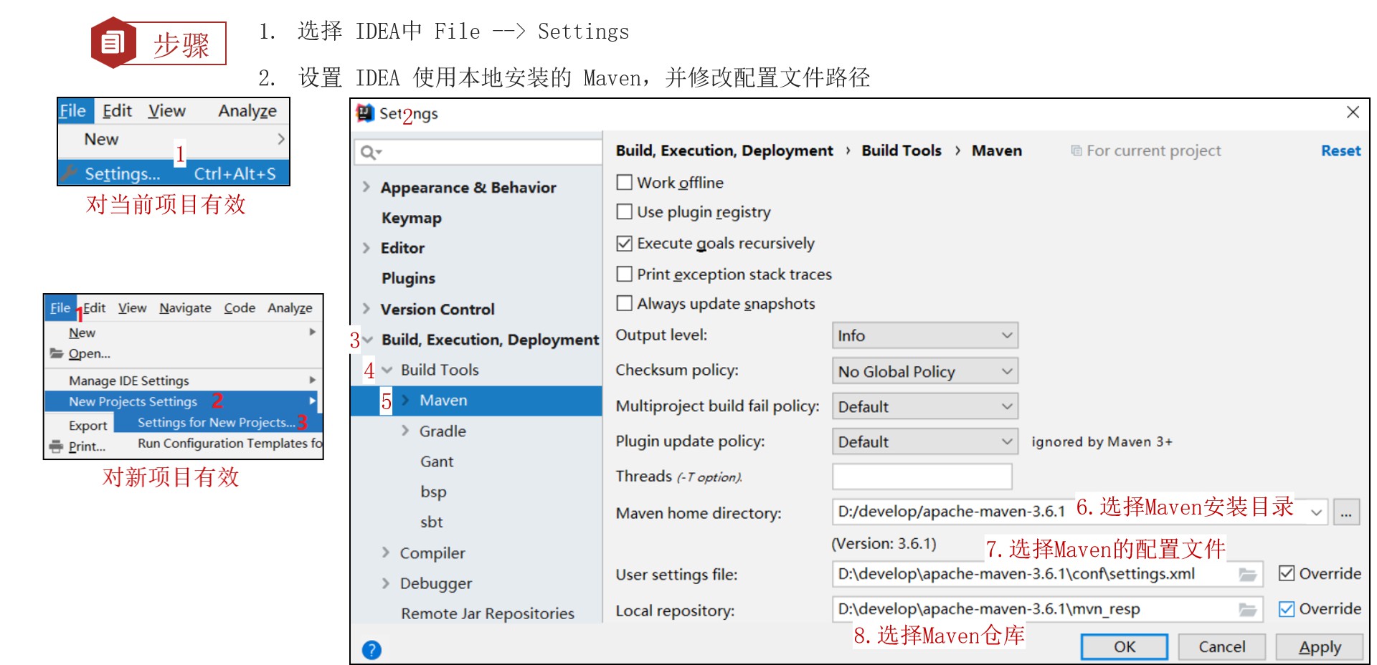
Task: Collapse the Build Tools node
Action: [x=387, y=370]
